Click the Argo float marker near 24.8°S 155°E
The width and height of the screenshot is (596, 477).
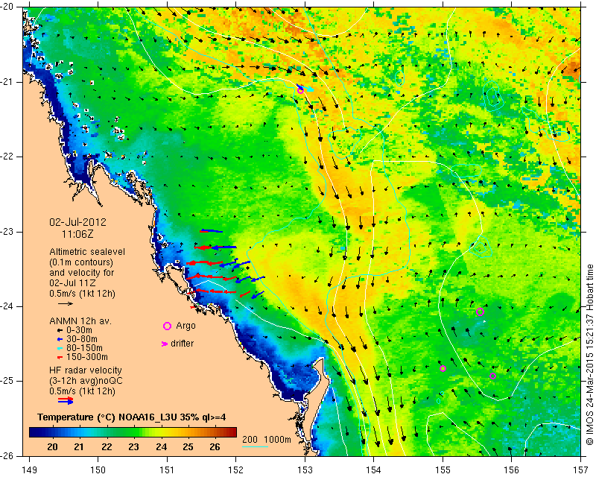click(x=443, y=369)
